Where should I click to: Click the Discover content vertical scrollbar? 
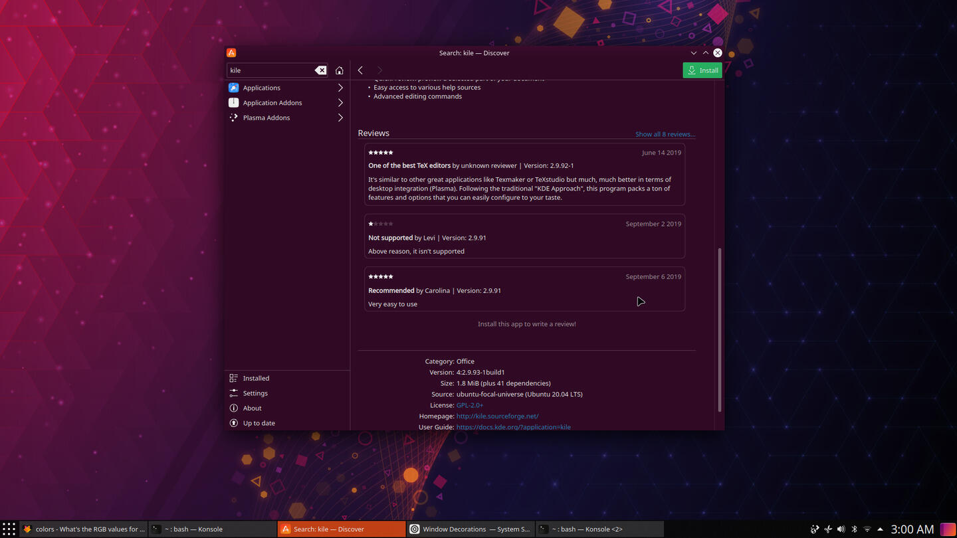pyautogui.click(x=720, y=329)
